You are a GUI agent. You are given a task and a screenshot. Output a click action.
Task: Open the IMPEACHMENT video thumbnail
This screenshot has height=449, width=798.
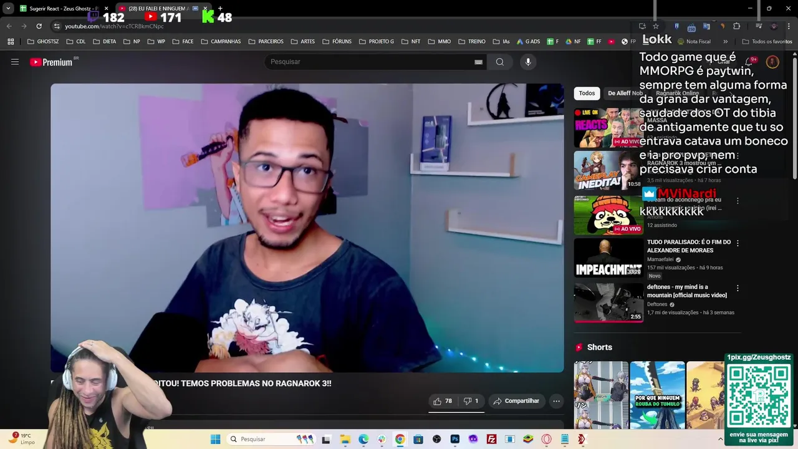click(608, 258)
